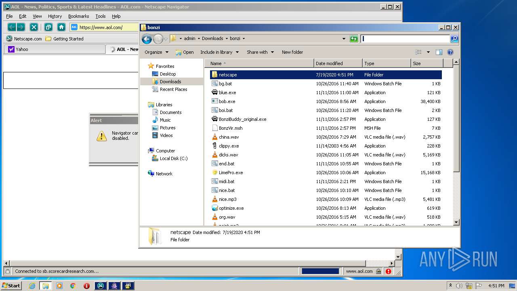
Task: Open the Include in library dropdown
Action: (x=219, y=52)
